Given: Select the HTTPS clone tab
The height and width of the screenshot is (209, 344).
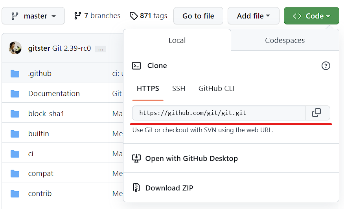Looking at the screenshot, I should click(x=148, y=89).
